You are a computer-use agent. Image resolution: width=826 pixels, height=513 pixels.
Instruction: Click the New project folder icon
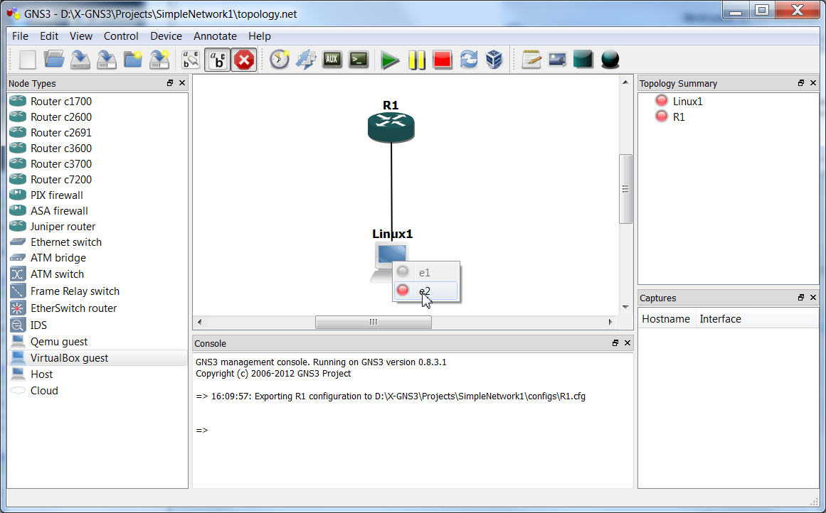tap(133, 60)
